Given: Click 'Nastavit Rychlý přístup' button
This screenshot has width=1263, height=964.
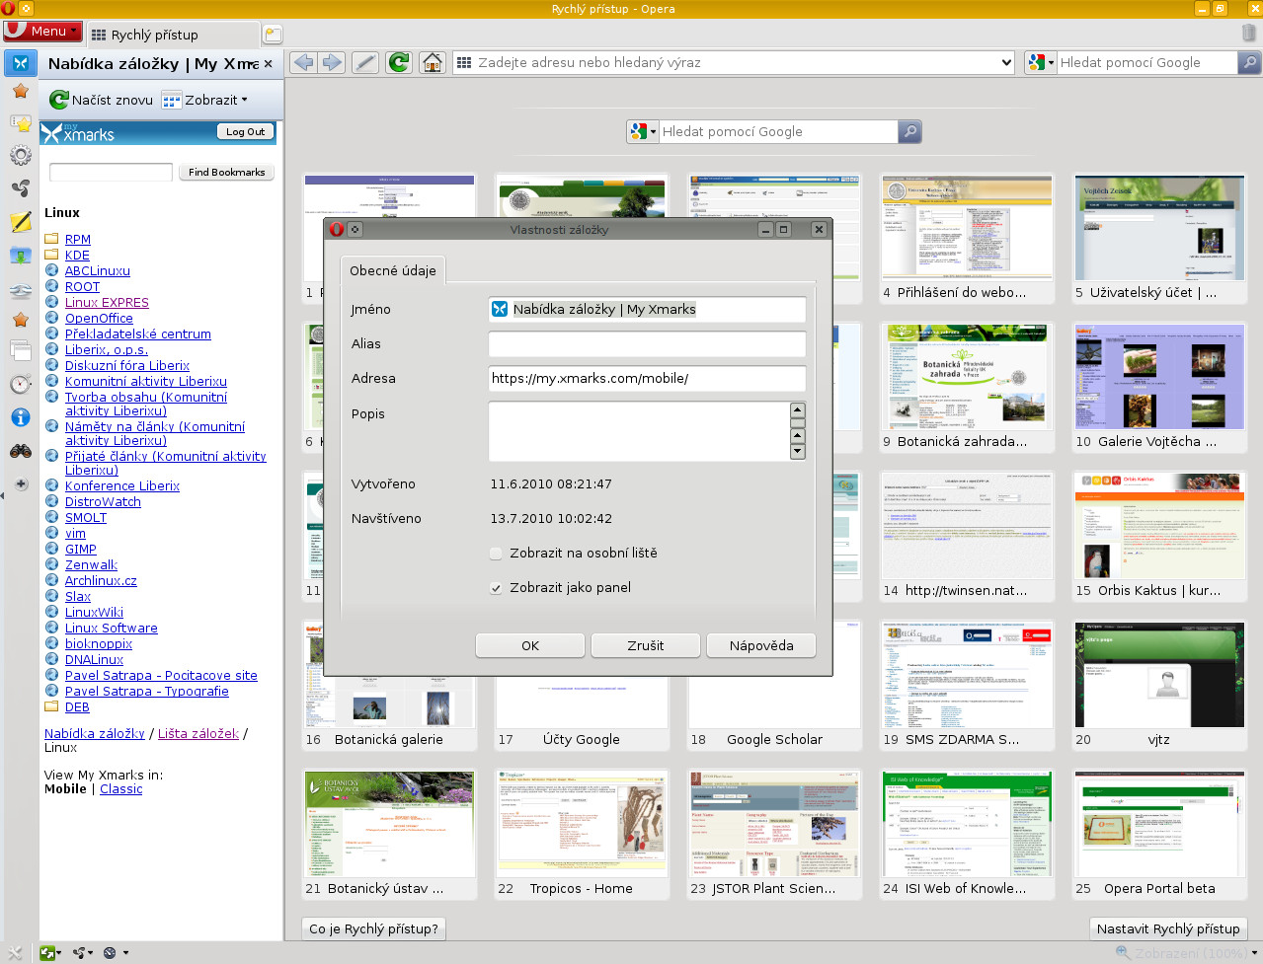Looking at the screenshot, I should pyautogui.click(x=1168, y=928).
